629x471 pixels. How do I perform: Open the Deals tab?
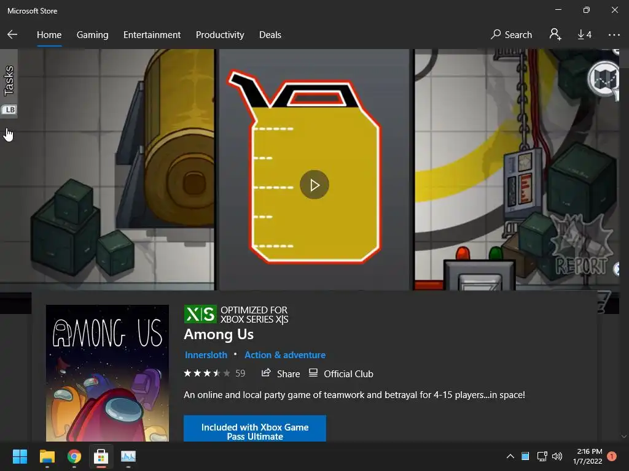coord(270,35)
